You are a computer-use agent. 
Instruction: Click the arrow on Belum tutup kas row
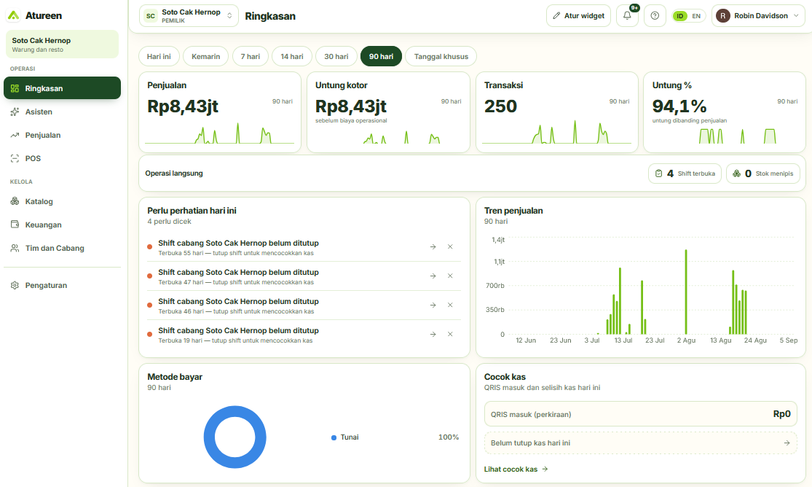coord(787,443)
